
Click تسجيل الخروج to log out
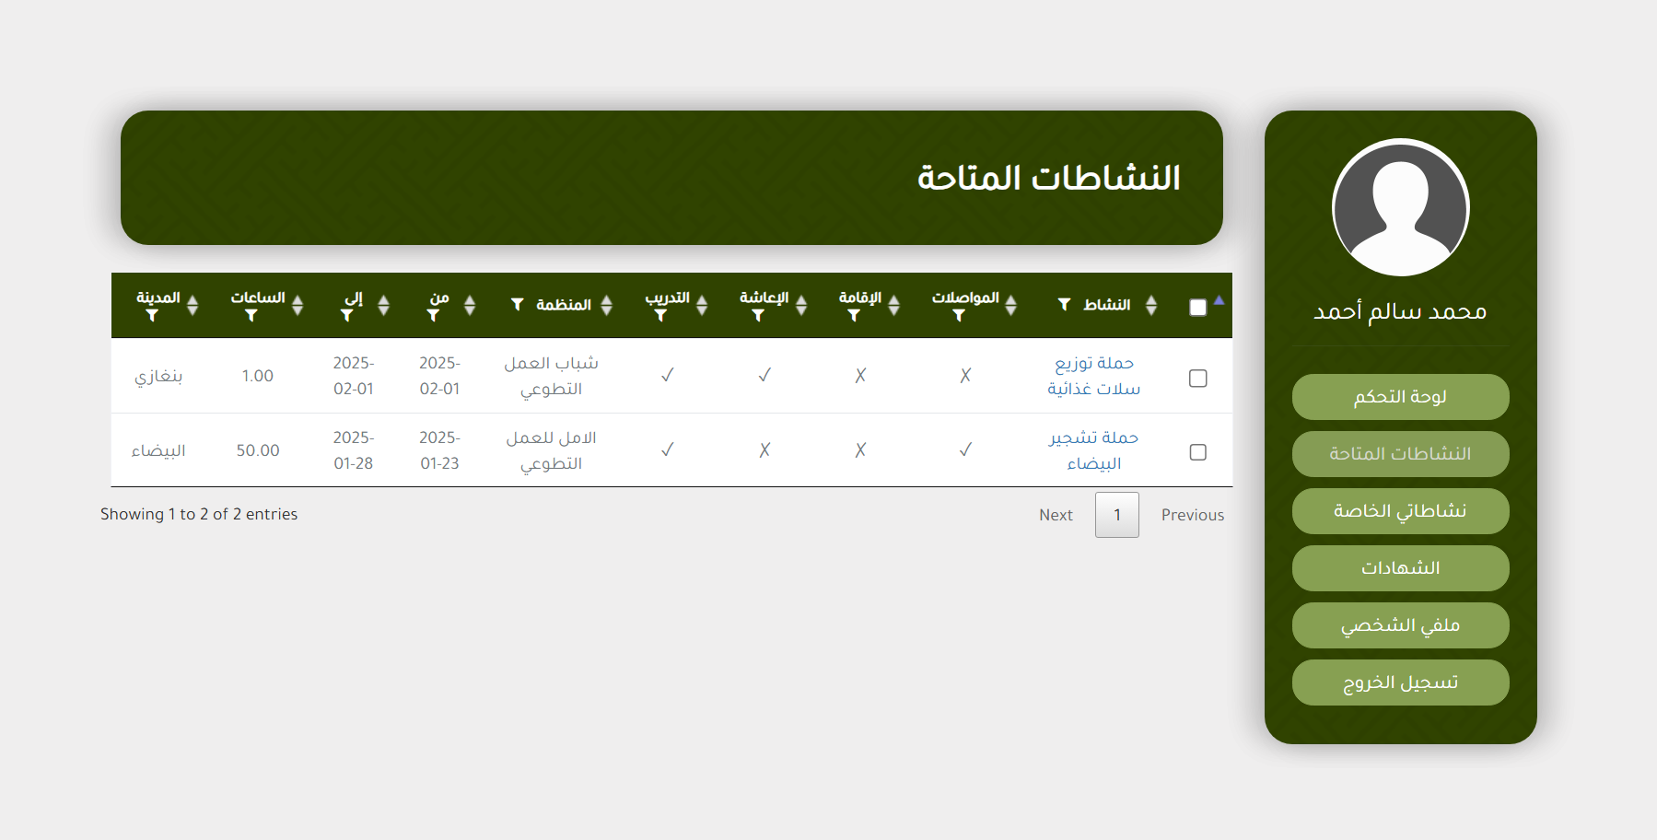[x=1400, y=682]
